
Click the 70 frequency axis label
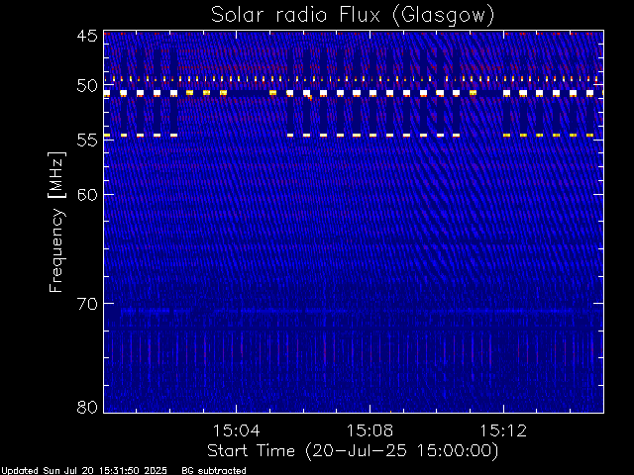(x=87, y=304)
